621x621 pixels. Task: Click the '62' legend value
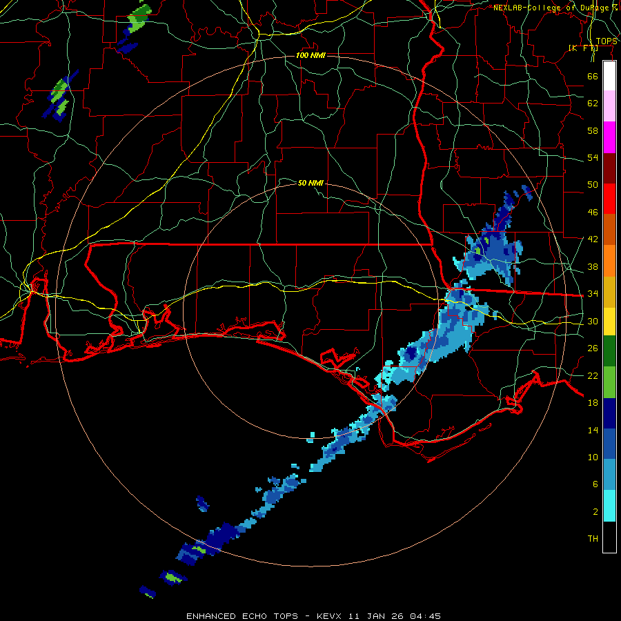(593, 103)
